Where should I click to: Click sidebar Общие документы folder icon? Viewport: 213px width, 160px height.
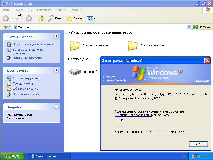tap(9, 89)
